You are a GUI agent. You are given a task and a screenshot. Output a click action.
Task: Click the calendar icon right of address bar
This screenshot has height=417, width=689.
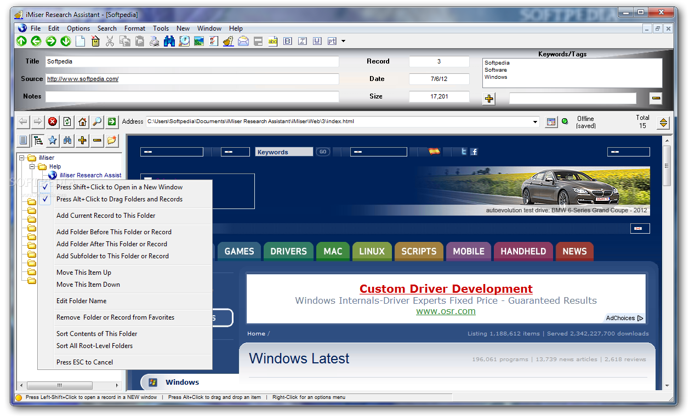(x=551, y=122)
